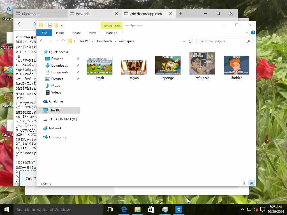287x215 pixels.
Task: Select the saiyan image thumbnail
Action: click(134, 67)
